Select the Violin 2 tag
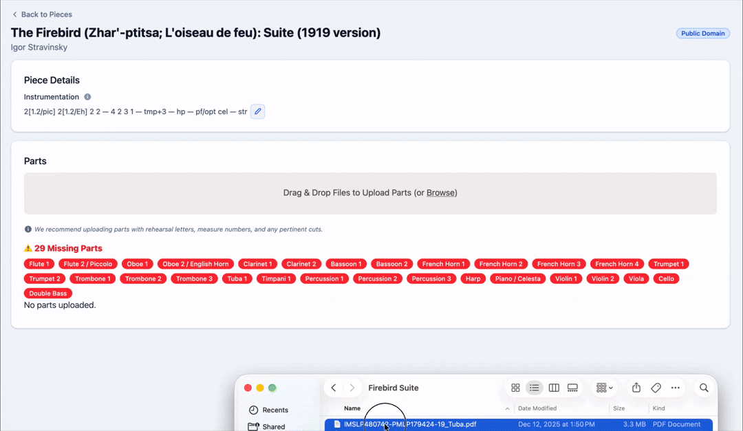This screenshot has height=431, width=743. (x=603, y=278)
